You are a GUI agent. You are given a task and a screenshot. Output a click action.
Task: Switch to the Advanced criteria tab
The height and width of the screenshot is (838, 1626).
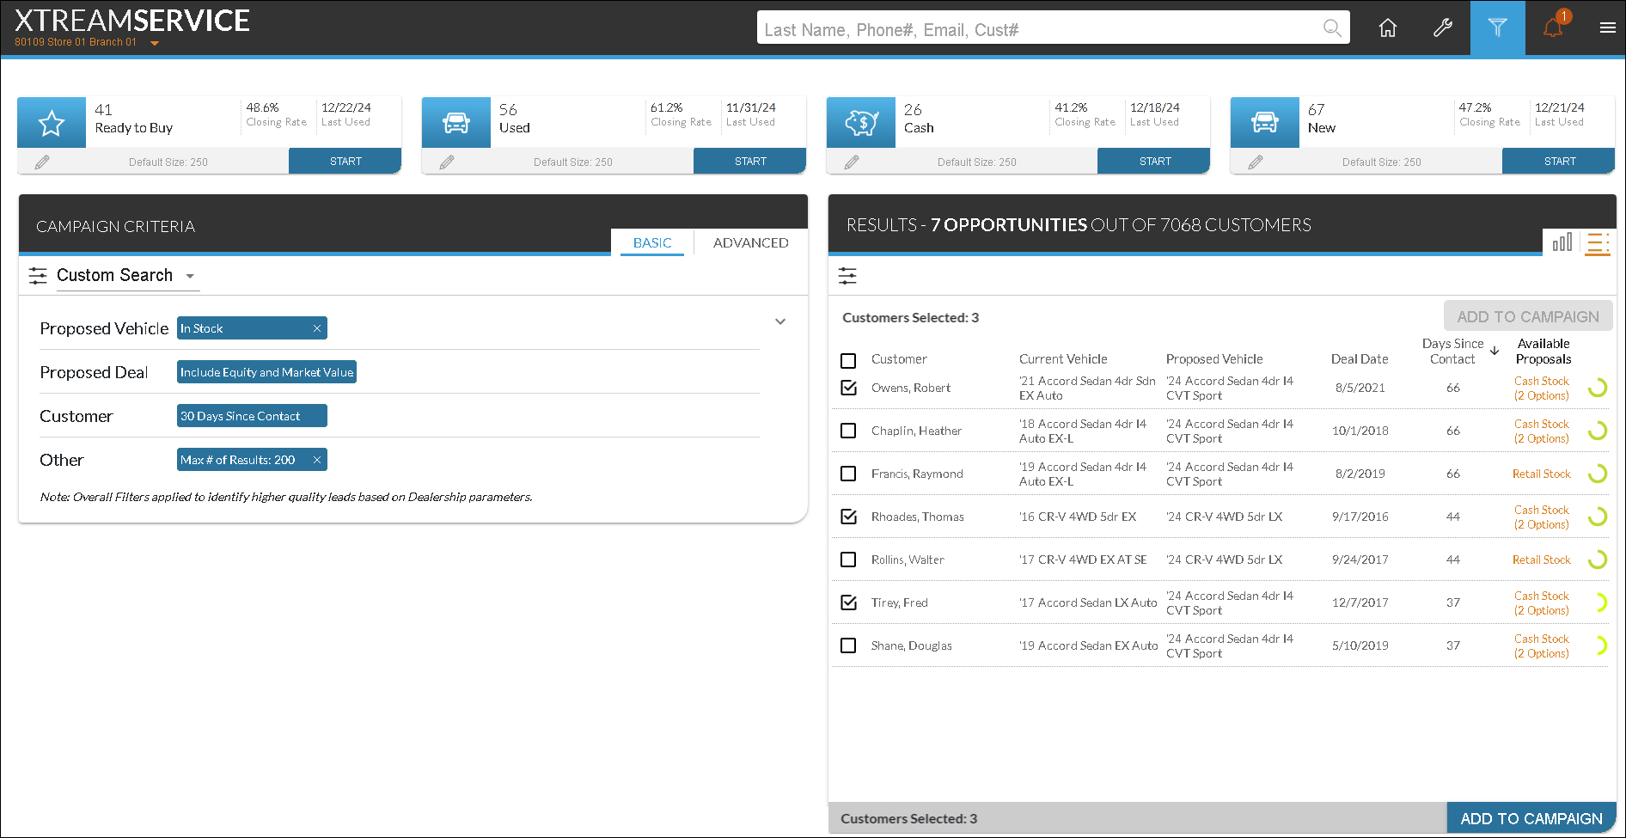tap(750, 243)
